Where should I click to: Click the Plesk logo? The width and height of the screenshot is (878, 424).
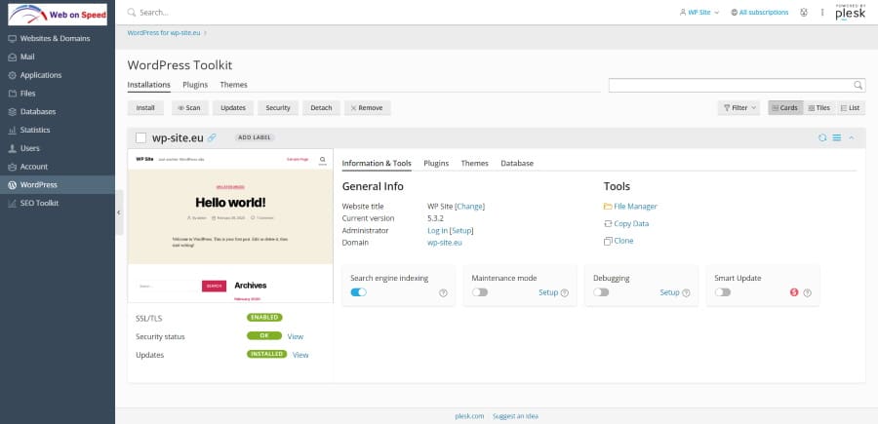coord(850,13)
